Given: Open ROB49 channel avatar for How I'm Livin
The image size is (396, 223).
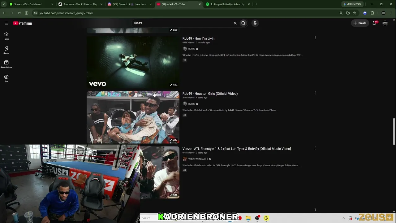Looking at the screenshot, I should tap(185, 49).
